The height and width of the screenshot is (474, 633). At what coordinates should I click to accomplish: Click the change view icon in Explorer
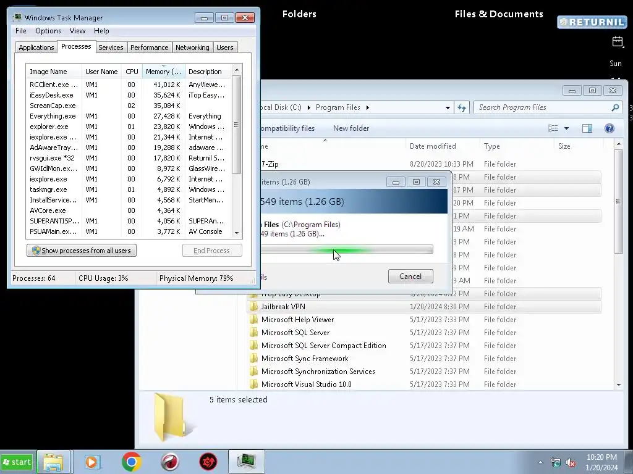point(553,128)
